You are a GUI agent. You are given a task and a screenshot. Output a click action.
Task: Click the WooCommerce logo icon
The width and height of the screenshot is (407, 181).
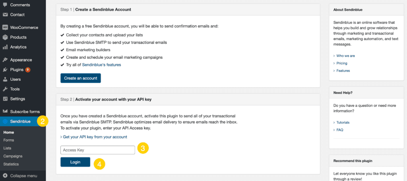point(5,27)
